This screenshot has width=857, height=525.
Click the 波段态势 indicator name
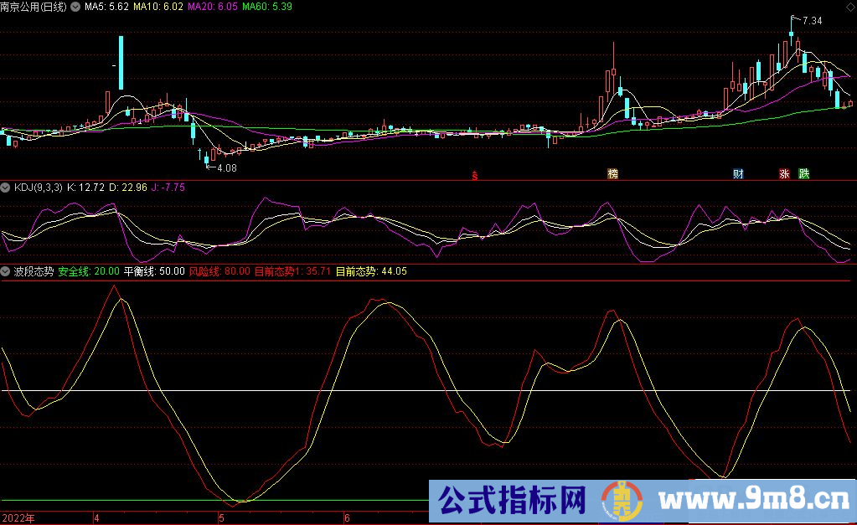coord(34,271)
